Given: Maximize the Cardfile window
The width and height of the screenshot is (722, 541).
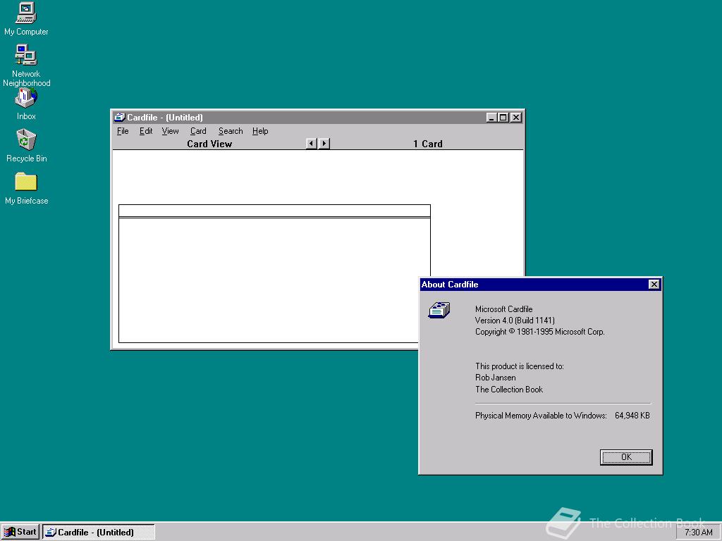Looking at the screenshot, I should (503, 118).
